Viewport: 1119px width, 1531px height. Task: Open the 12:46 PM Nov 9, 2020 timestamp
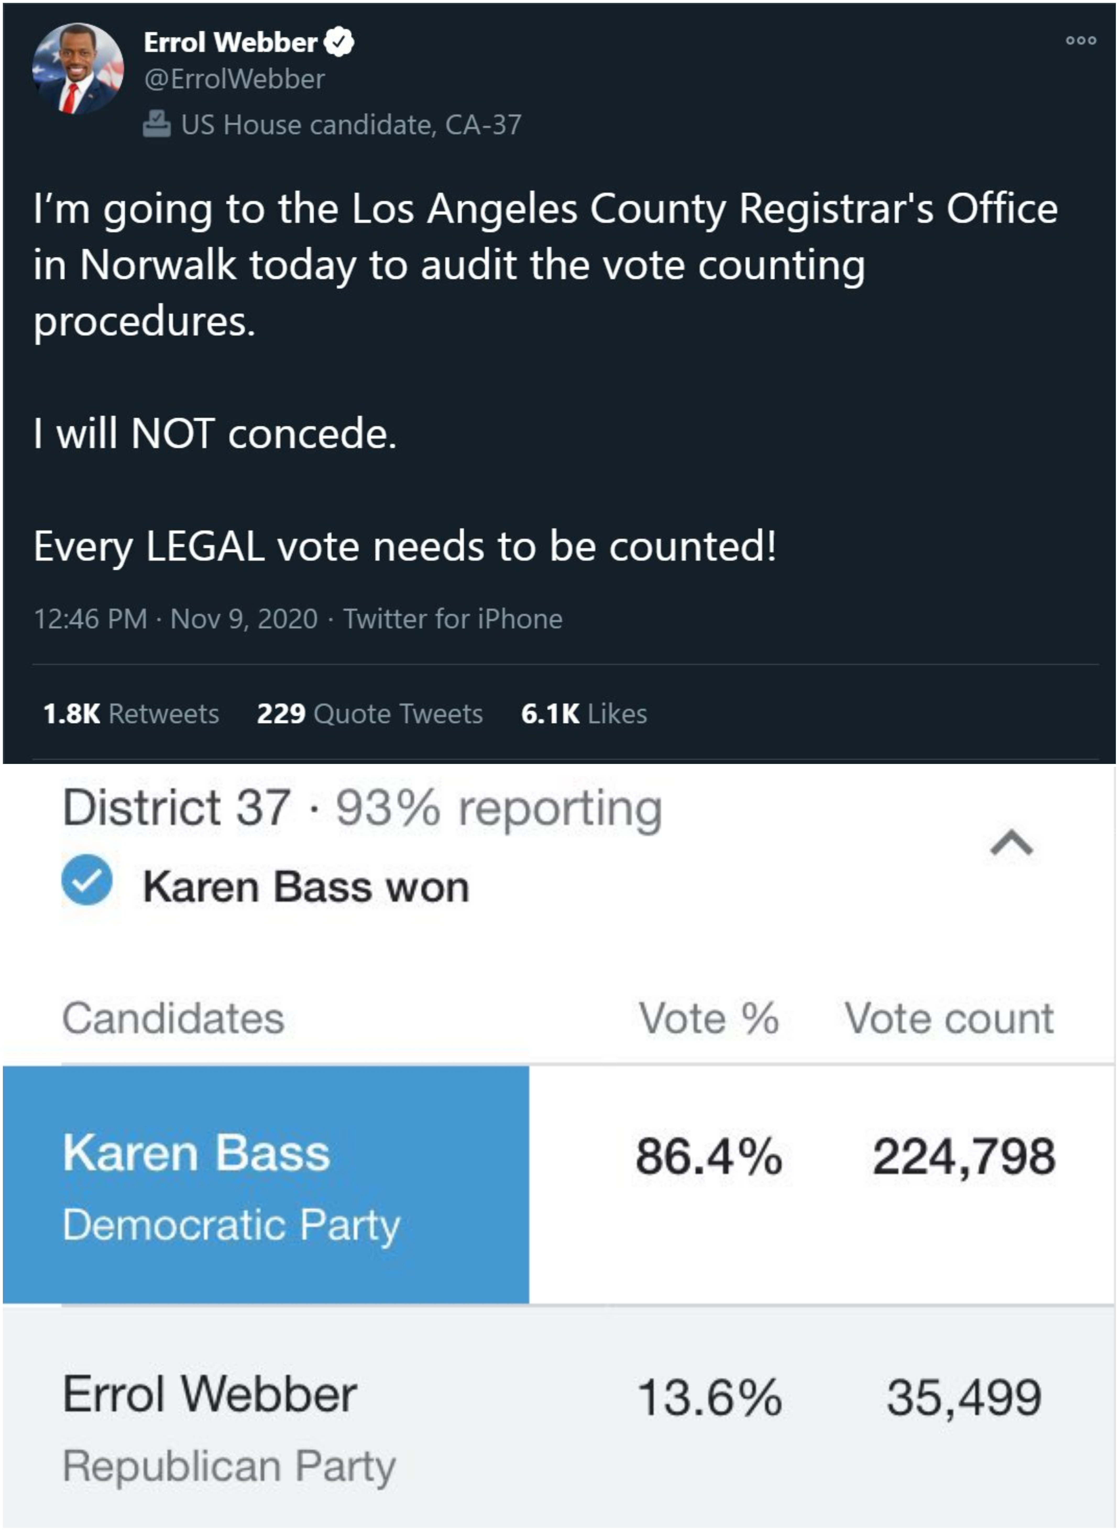[x=175, y=619]
